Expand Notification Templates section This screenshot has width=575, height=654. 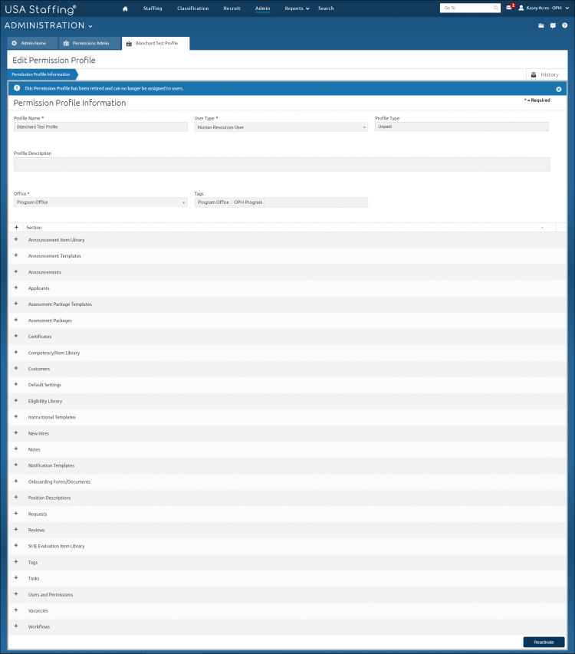pos(16,465)
